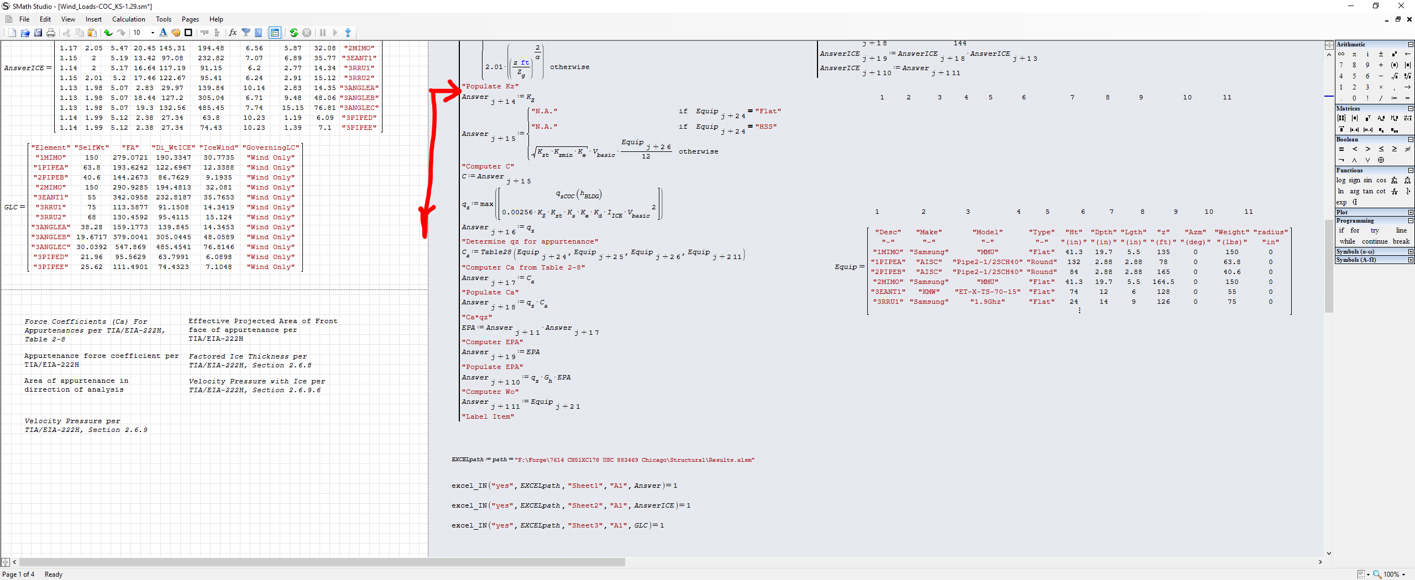This screenshot has height=580, width=1415.
Task: Undo the last action with green arrow
Action: point(108,33)
